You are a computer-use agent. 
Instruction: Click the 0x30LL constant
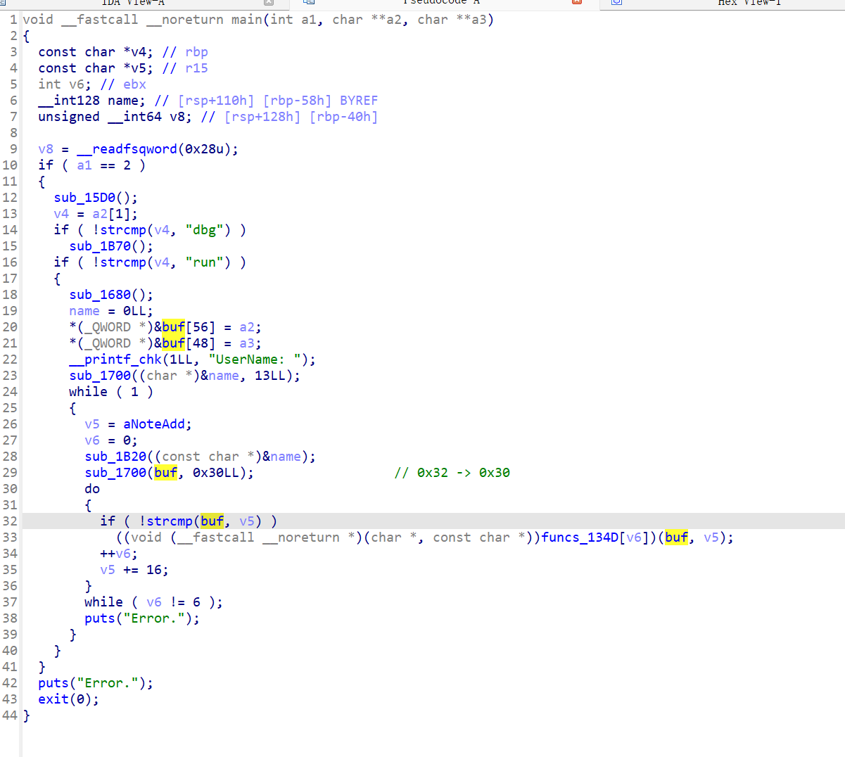click(x=216, y=473)
